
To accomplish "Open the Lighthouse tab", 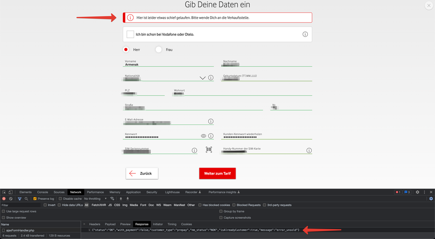I will pos(172,192).
